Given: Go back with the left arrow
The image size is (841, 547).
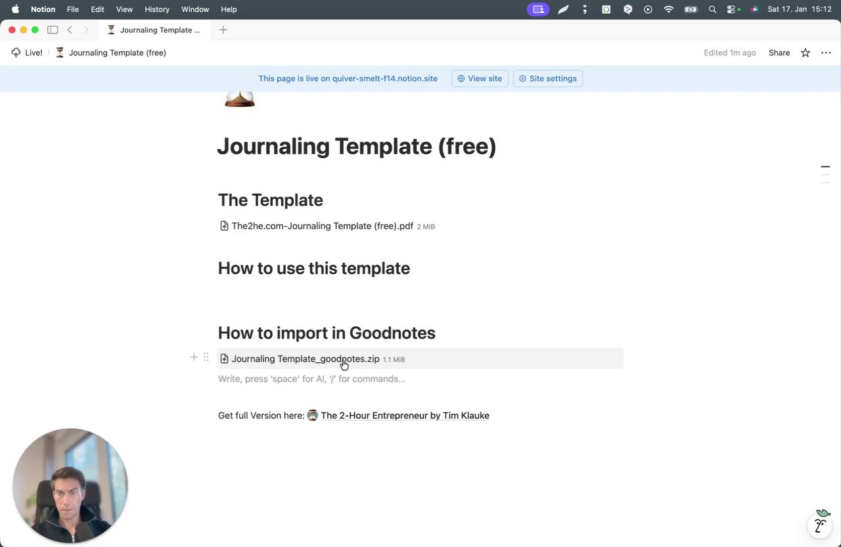Looking at the screenshot, I should [x=70, y=30].
